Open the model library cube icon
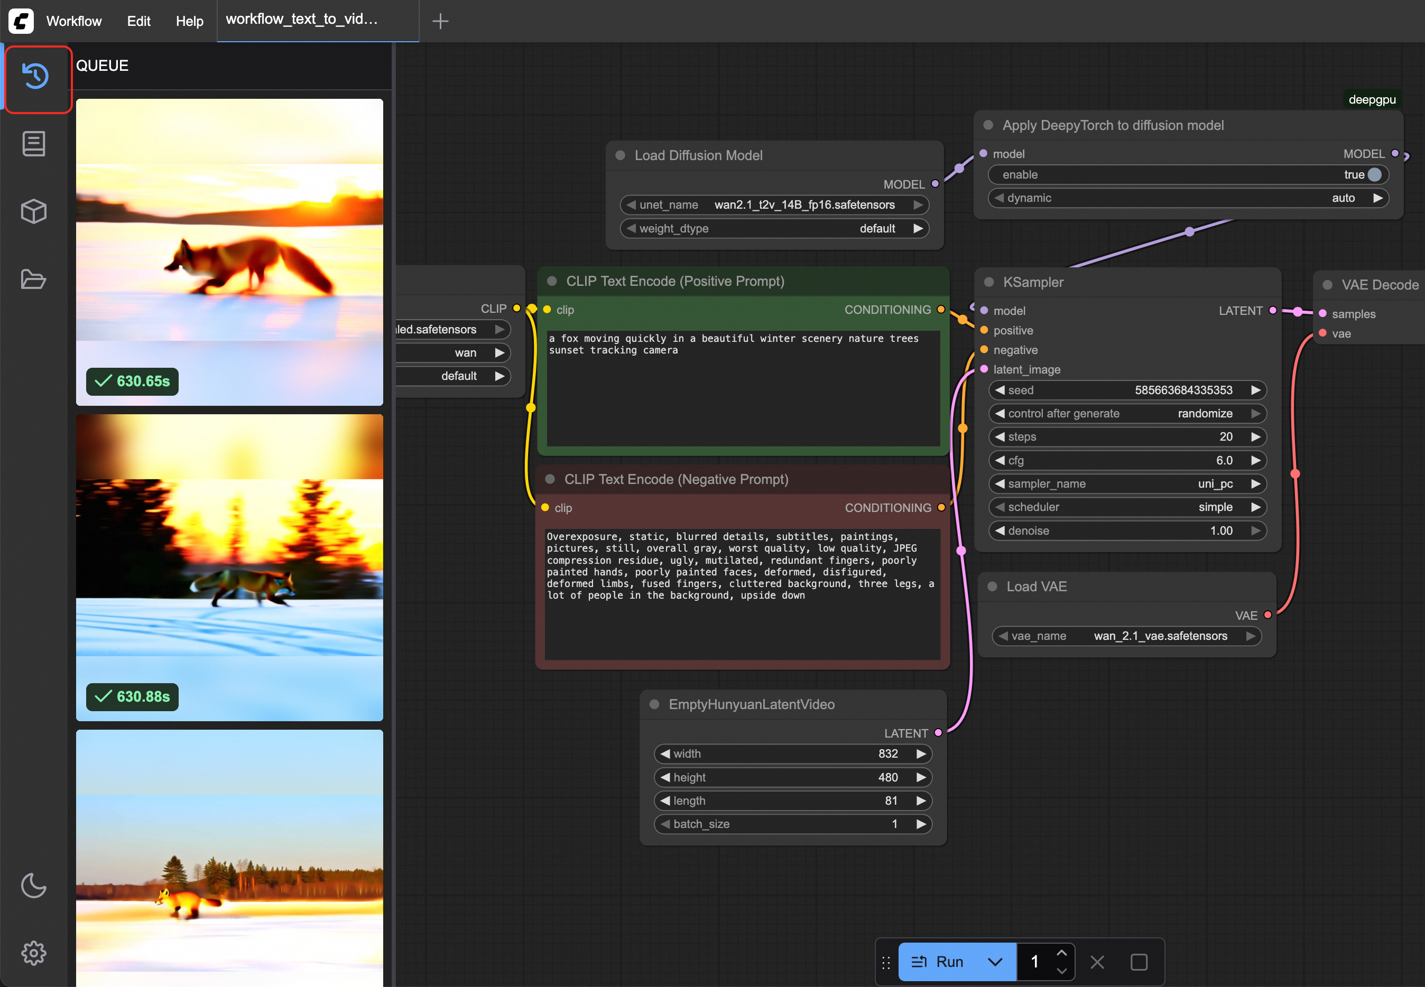Viewport: 1425px width, 987px height. (x=33, y=211)
